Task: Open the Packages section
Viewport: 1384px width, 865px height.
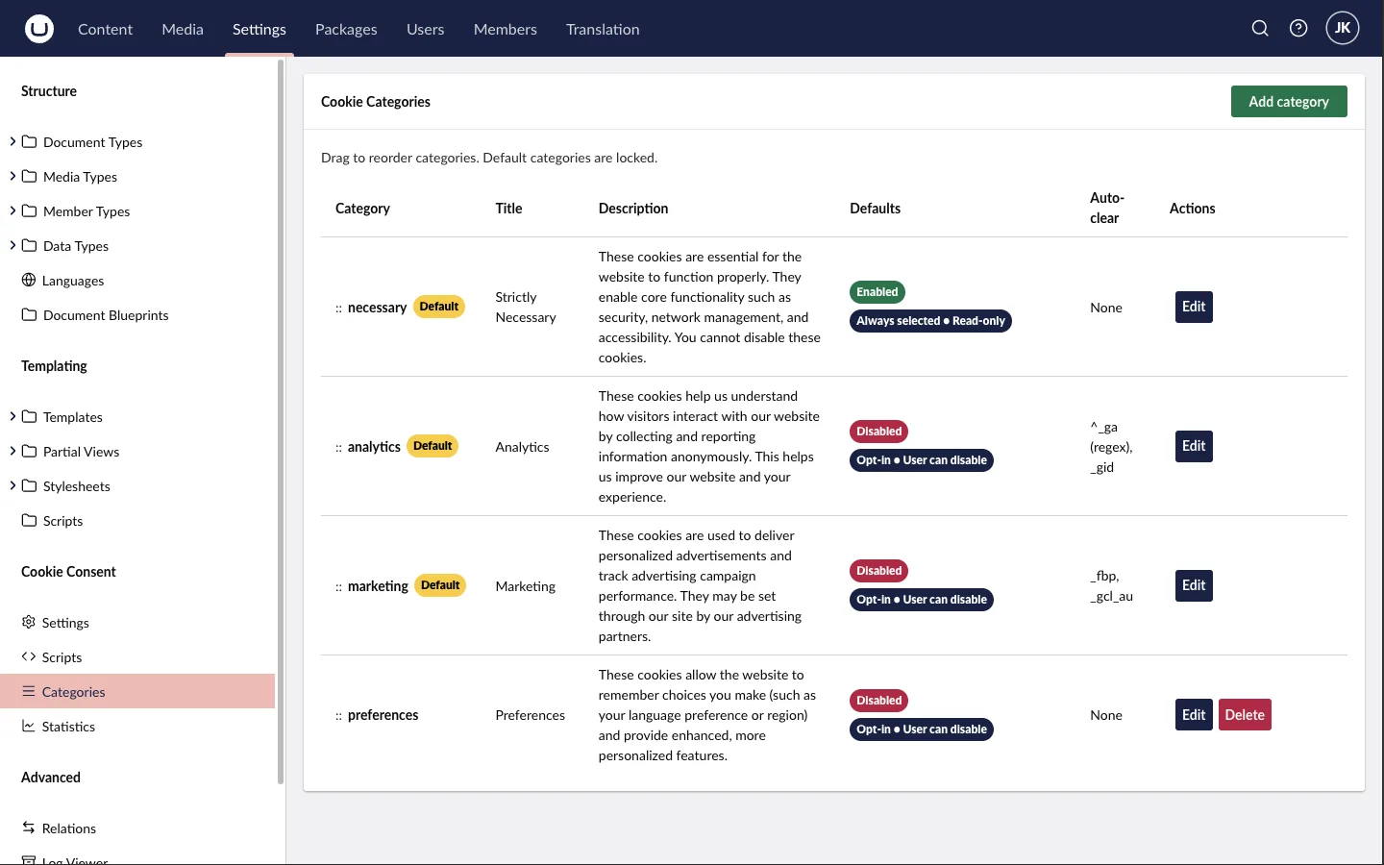Action: click(346, 29)
